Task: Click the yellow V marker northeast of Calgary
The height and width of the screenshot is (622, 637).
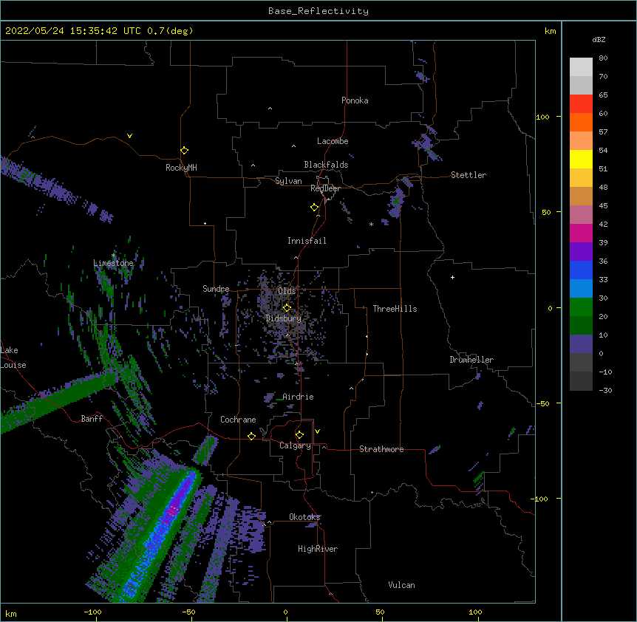Action: 317,431
